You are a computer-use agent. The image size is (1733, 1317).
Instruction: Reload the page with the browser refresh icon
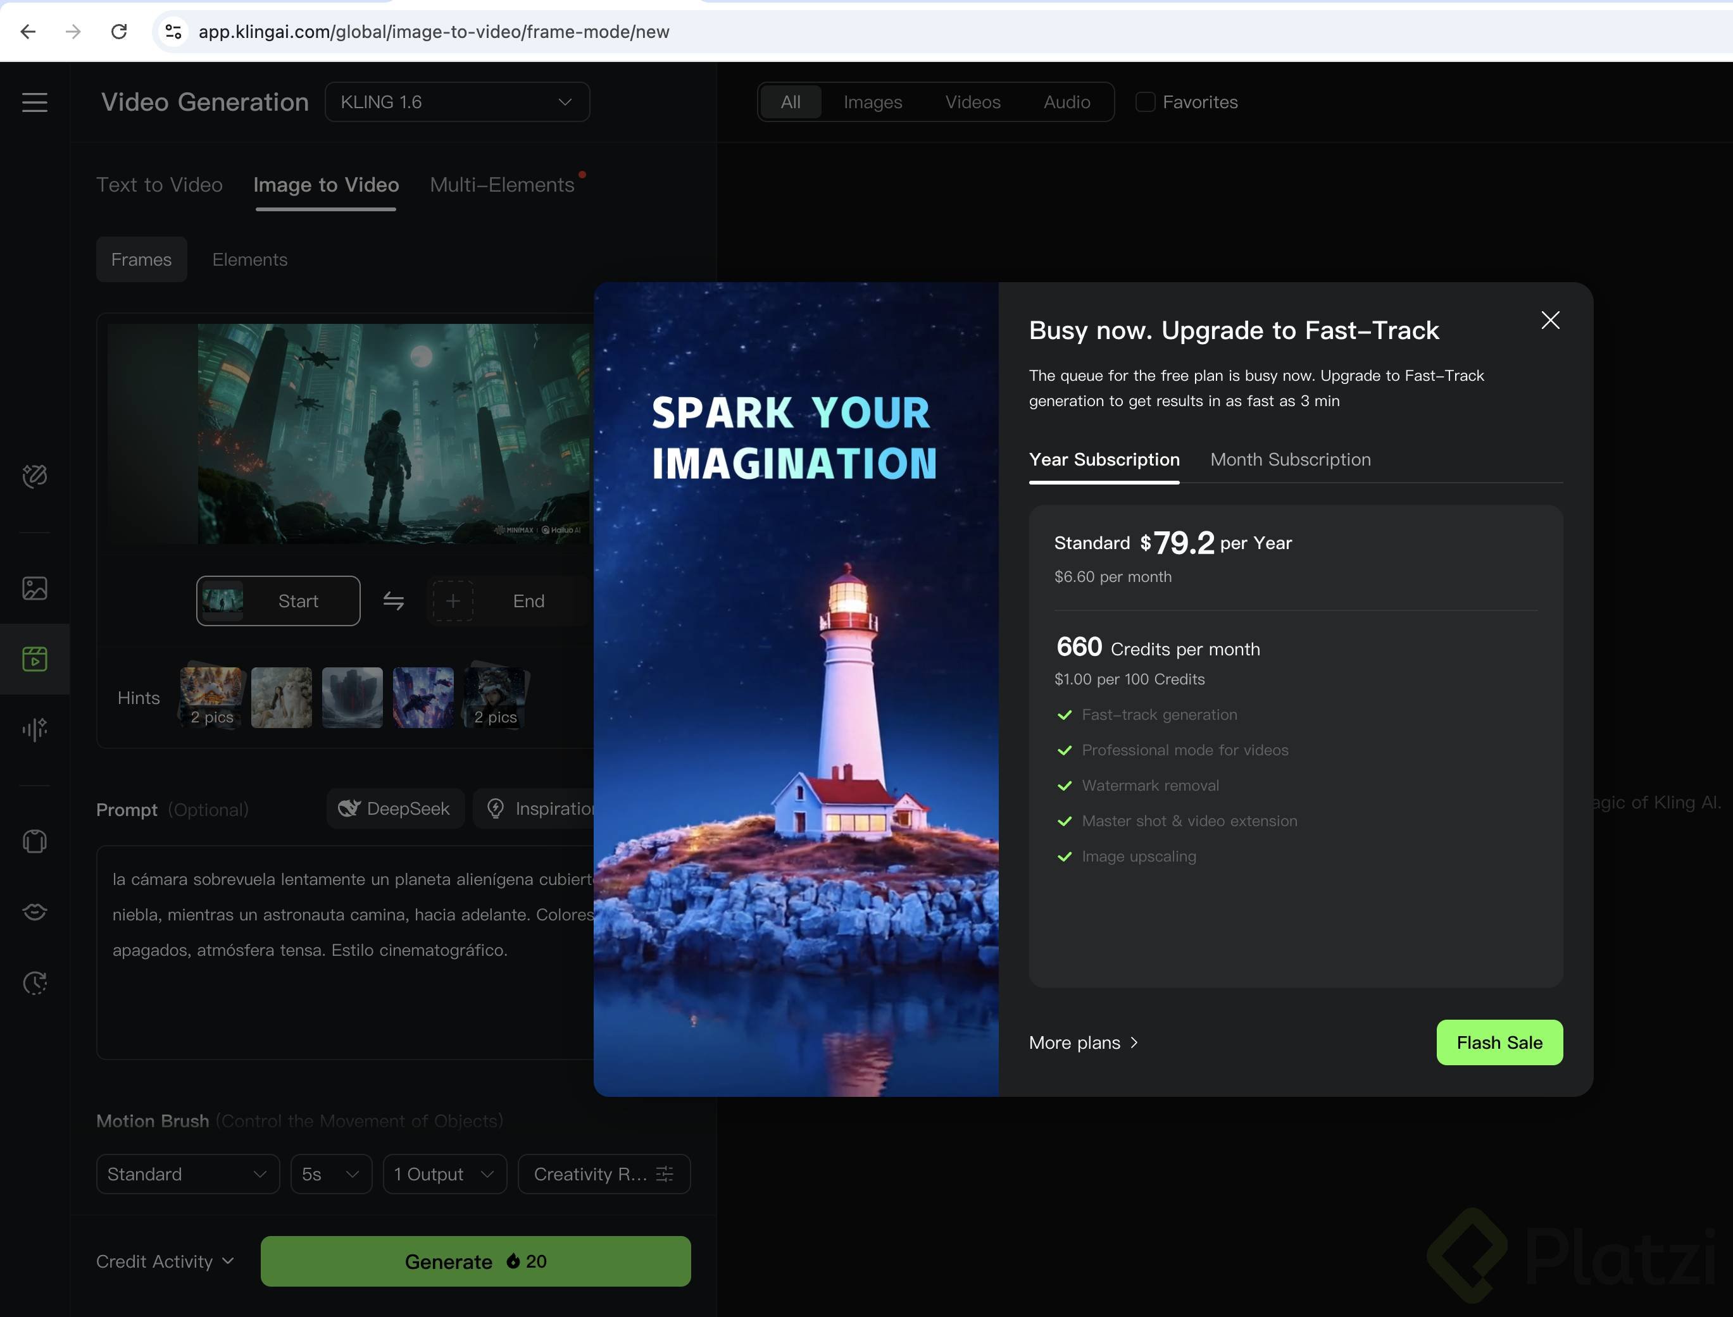pos(119,32)
